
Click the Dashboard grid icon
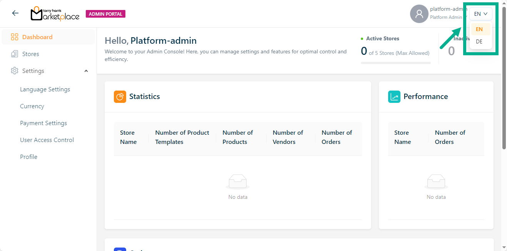click(x=15, y=37)
